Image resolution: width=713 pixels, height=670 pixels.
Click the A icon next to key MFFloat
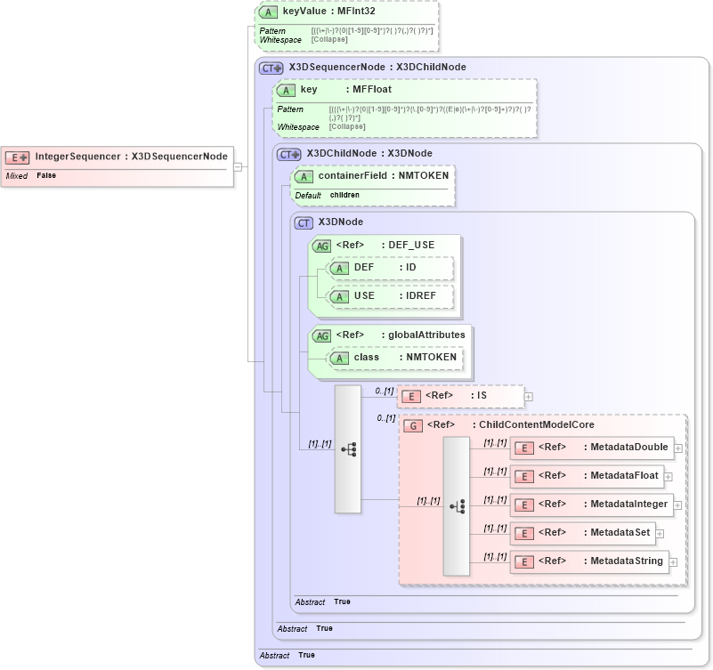click(x=286, y=91)
